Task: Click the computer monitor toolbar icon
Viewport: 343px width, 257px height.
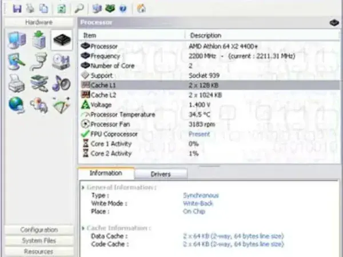Action: tap(97, 9)
